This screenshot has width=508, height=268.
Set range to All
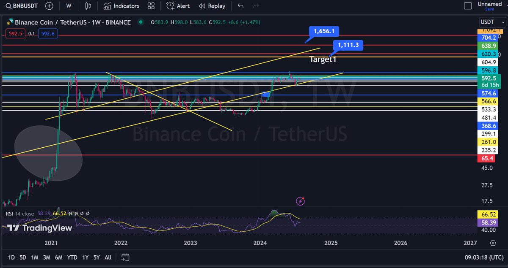coord(108,257)
